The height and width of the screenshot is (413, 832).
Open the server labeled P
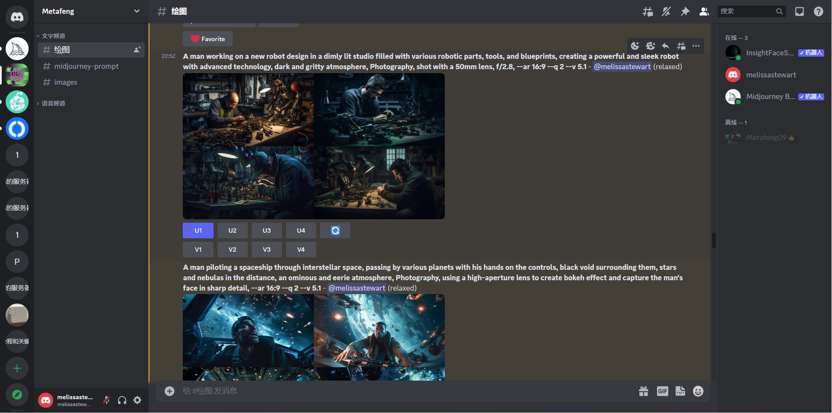pos(17,262)
